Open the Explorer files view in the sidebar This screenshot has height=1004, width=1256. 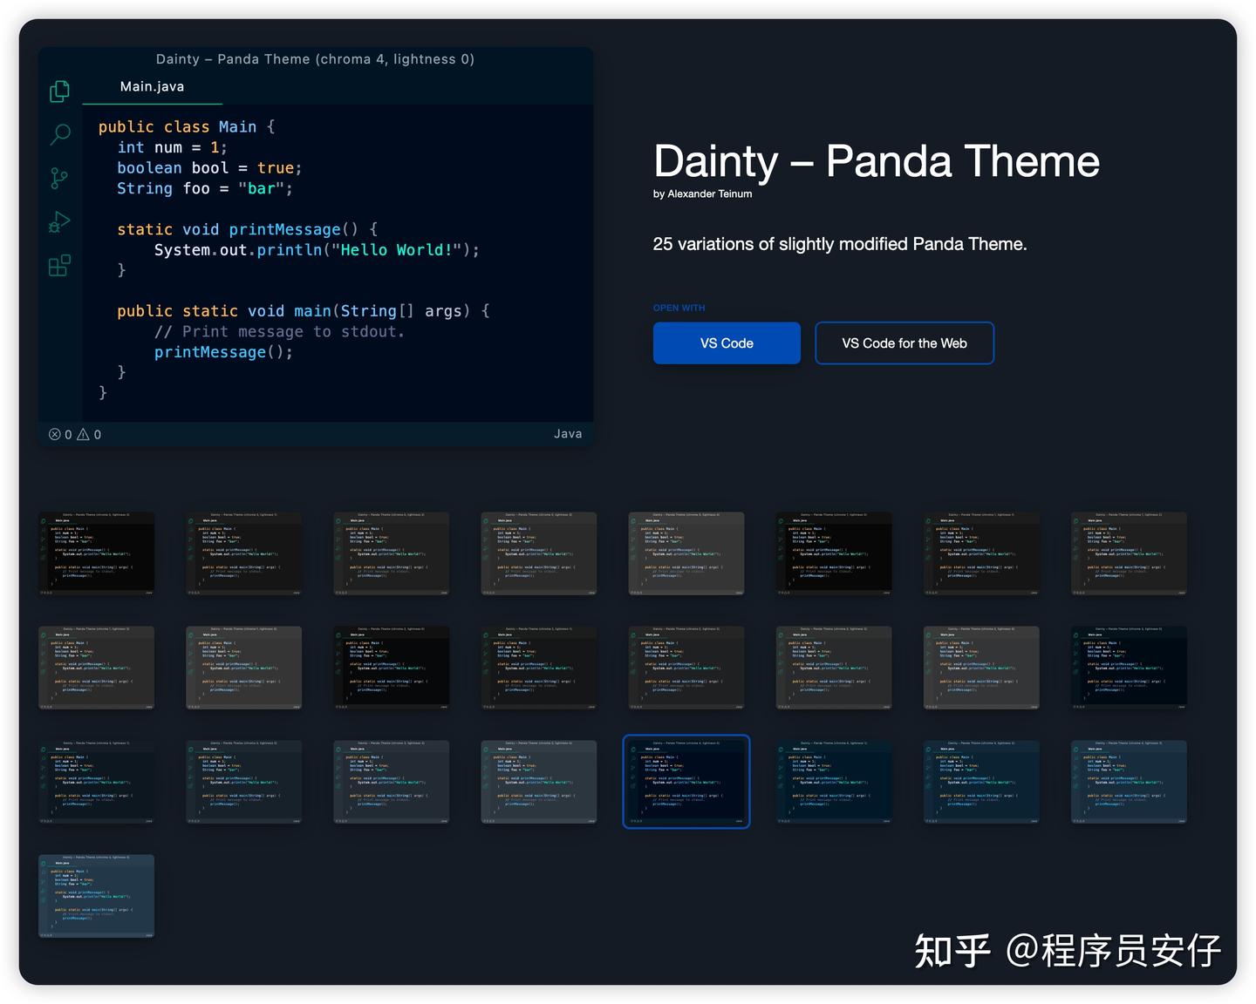(59, 91)
